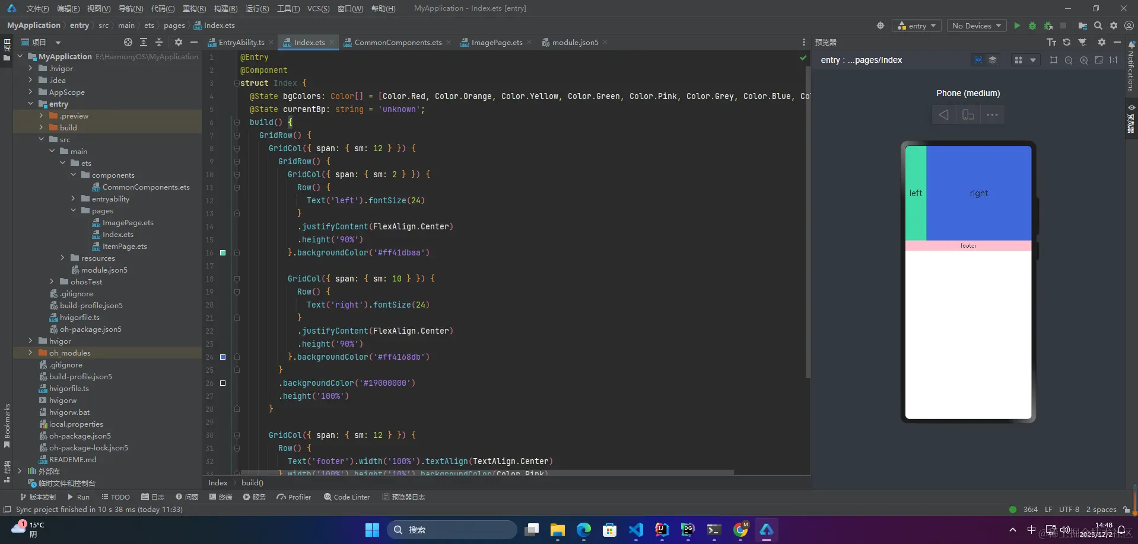The width and height of the screenshot is (1138, 544).
Task: Expand the ohosTest folder
Action: pyautogui.click(x=52, y=281)
